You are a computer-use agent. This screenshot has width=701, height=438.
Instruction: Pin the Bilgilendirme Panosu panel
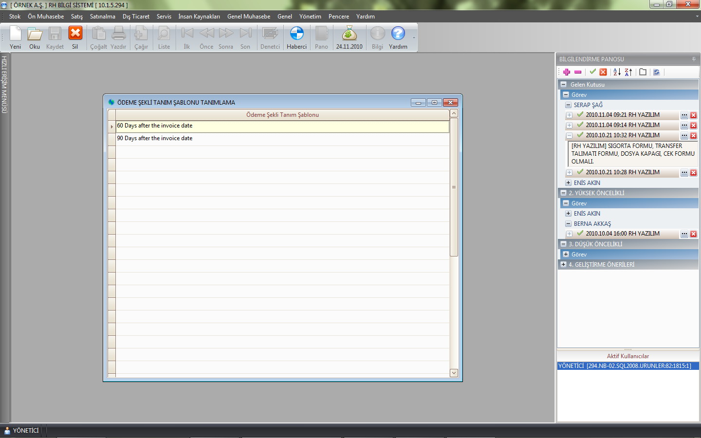(694, 59)
